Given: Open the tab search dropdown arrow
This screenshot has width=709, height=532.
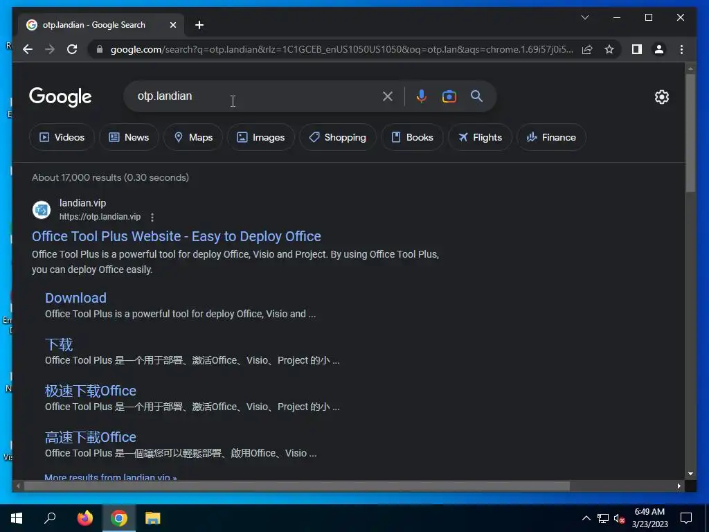Looking at the screenshot, I should point(584,17).
